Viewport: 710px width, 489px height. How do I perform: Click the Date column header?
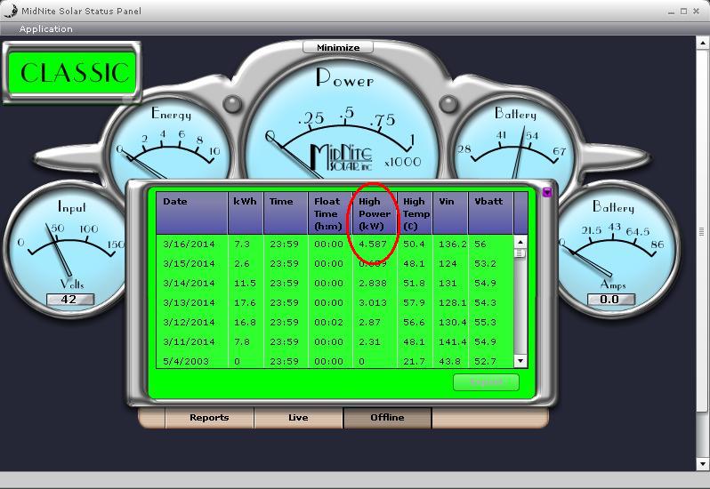(191, 213)
